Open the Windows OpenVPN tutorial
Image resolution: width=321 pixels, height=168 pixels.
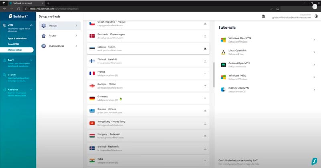tap(268, 40)
